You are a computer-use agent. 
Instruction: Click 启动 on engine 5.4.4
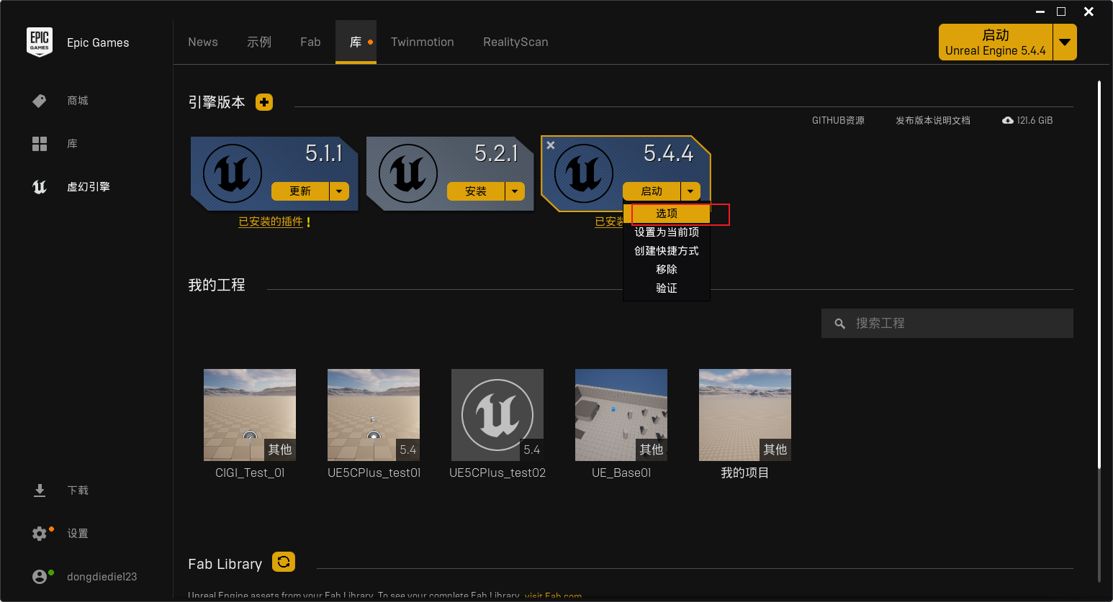point(652,191)
